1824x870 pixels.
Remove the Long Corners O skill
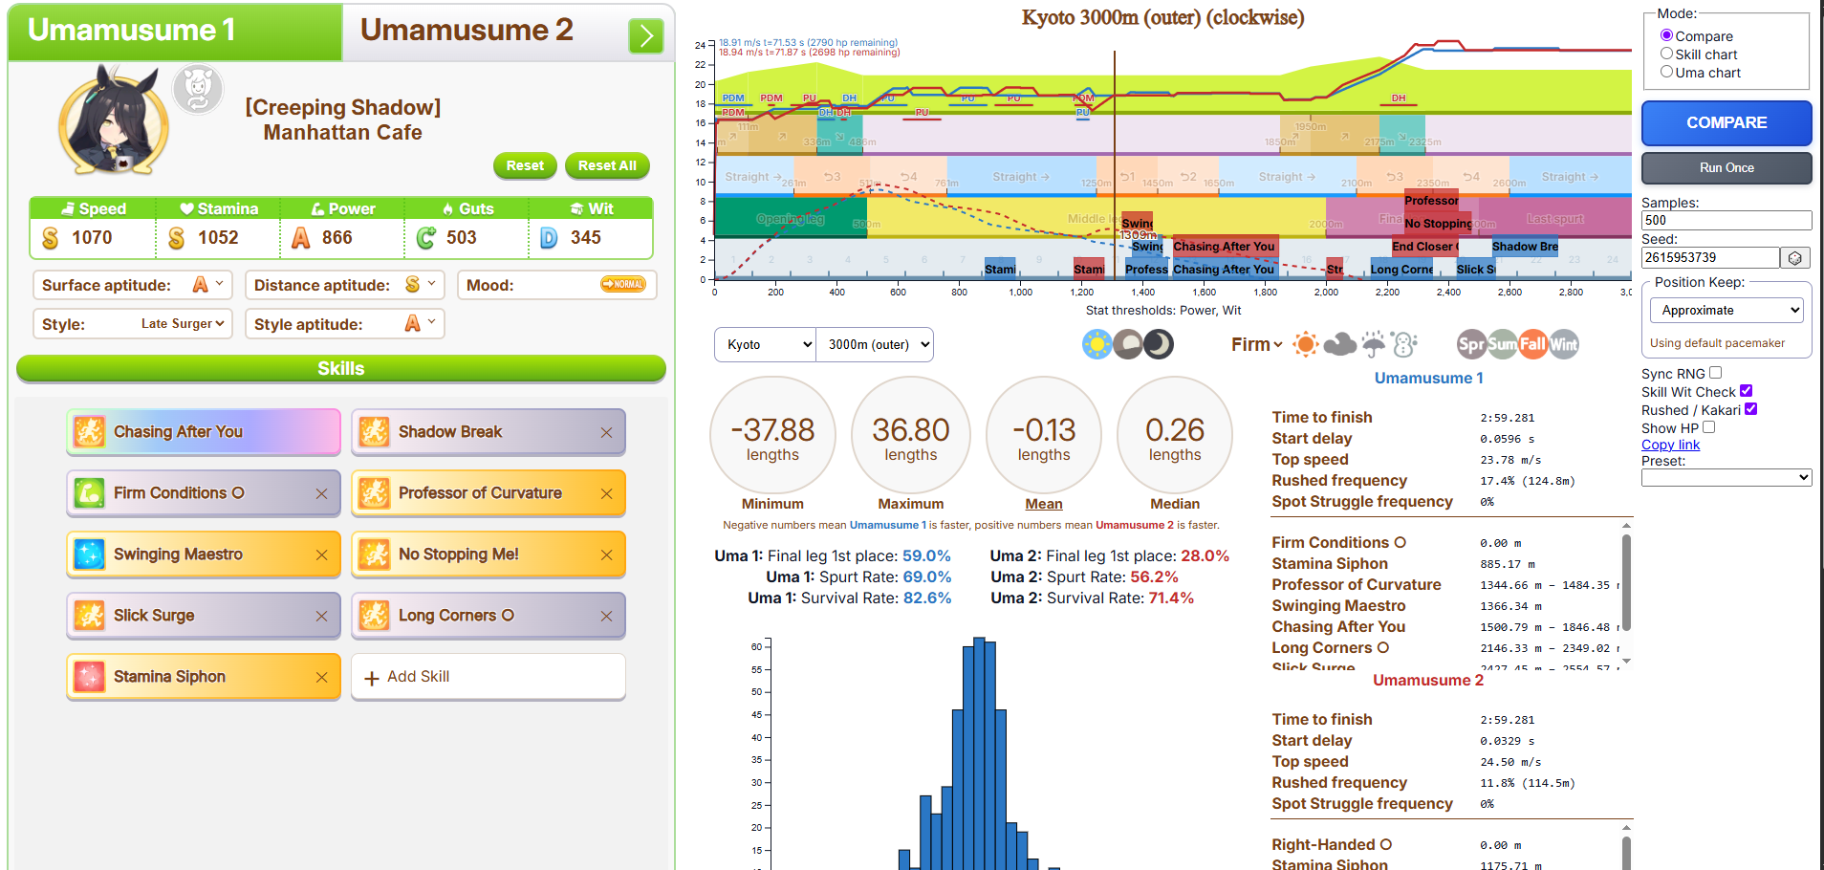click(x=606, y=617)
